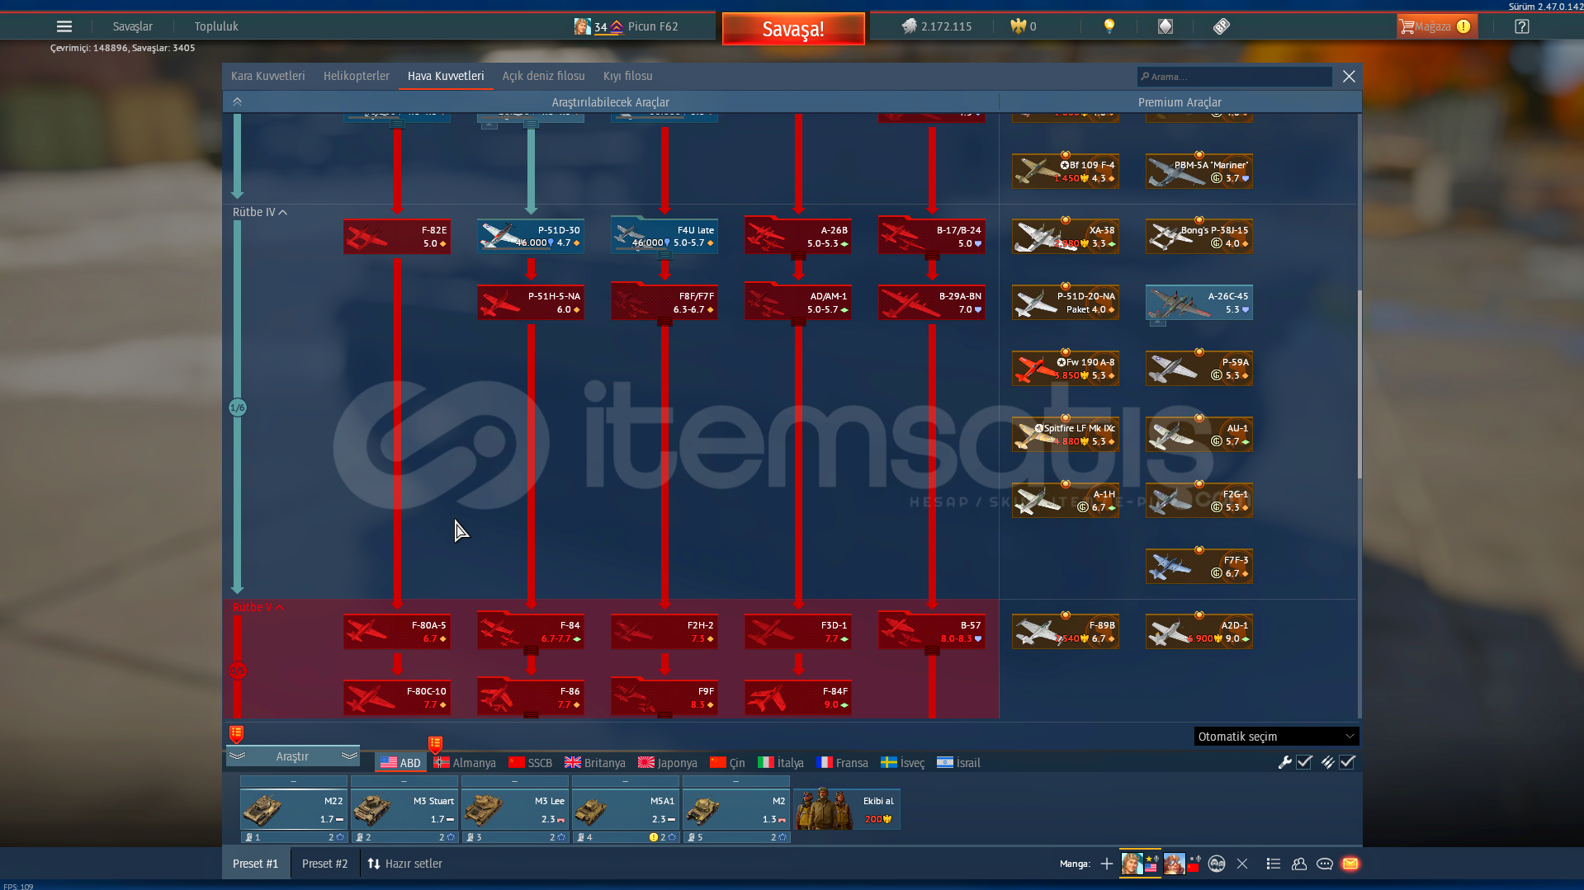1584x890 pixels.
Task: Open the Topluluk menu
Action: click(216, 26)
